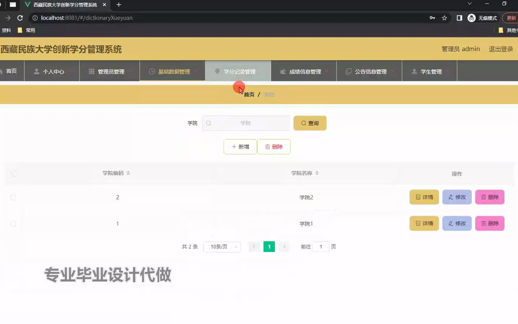Screen dimensions: 518x324
Task: Open 个人中心 menu
Action: coord(52,71)
